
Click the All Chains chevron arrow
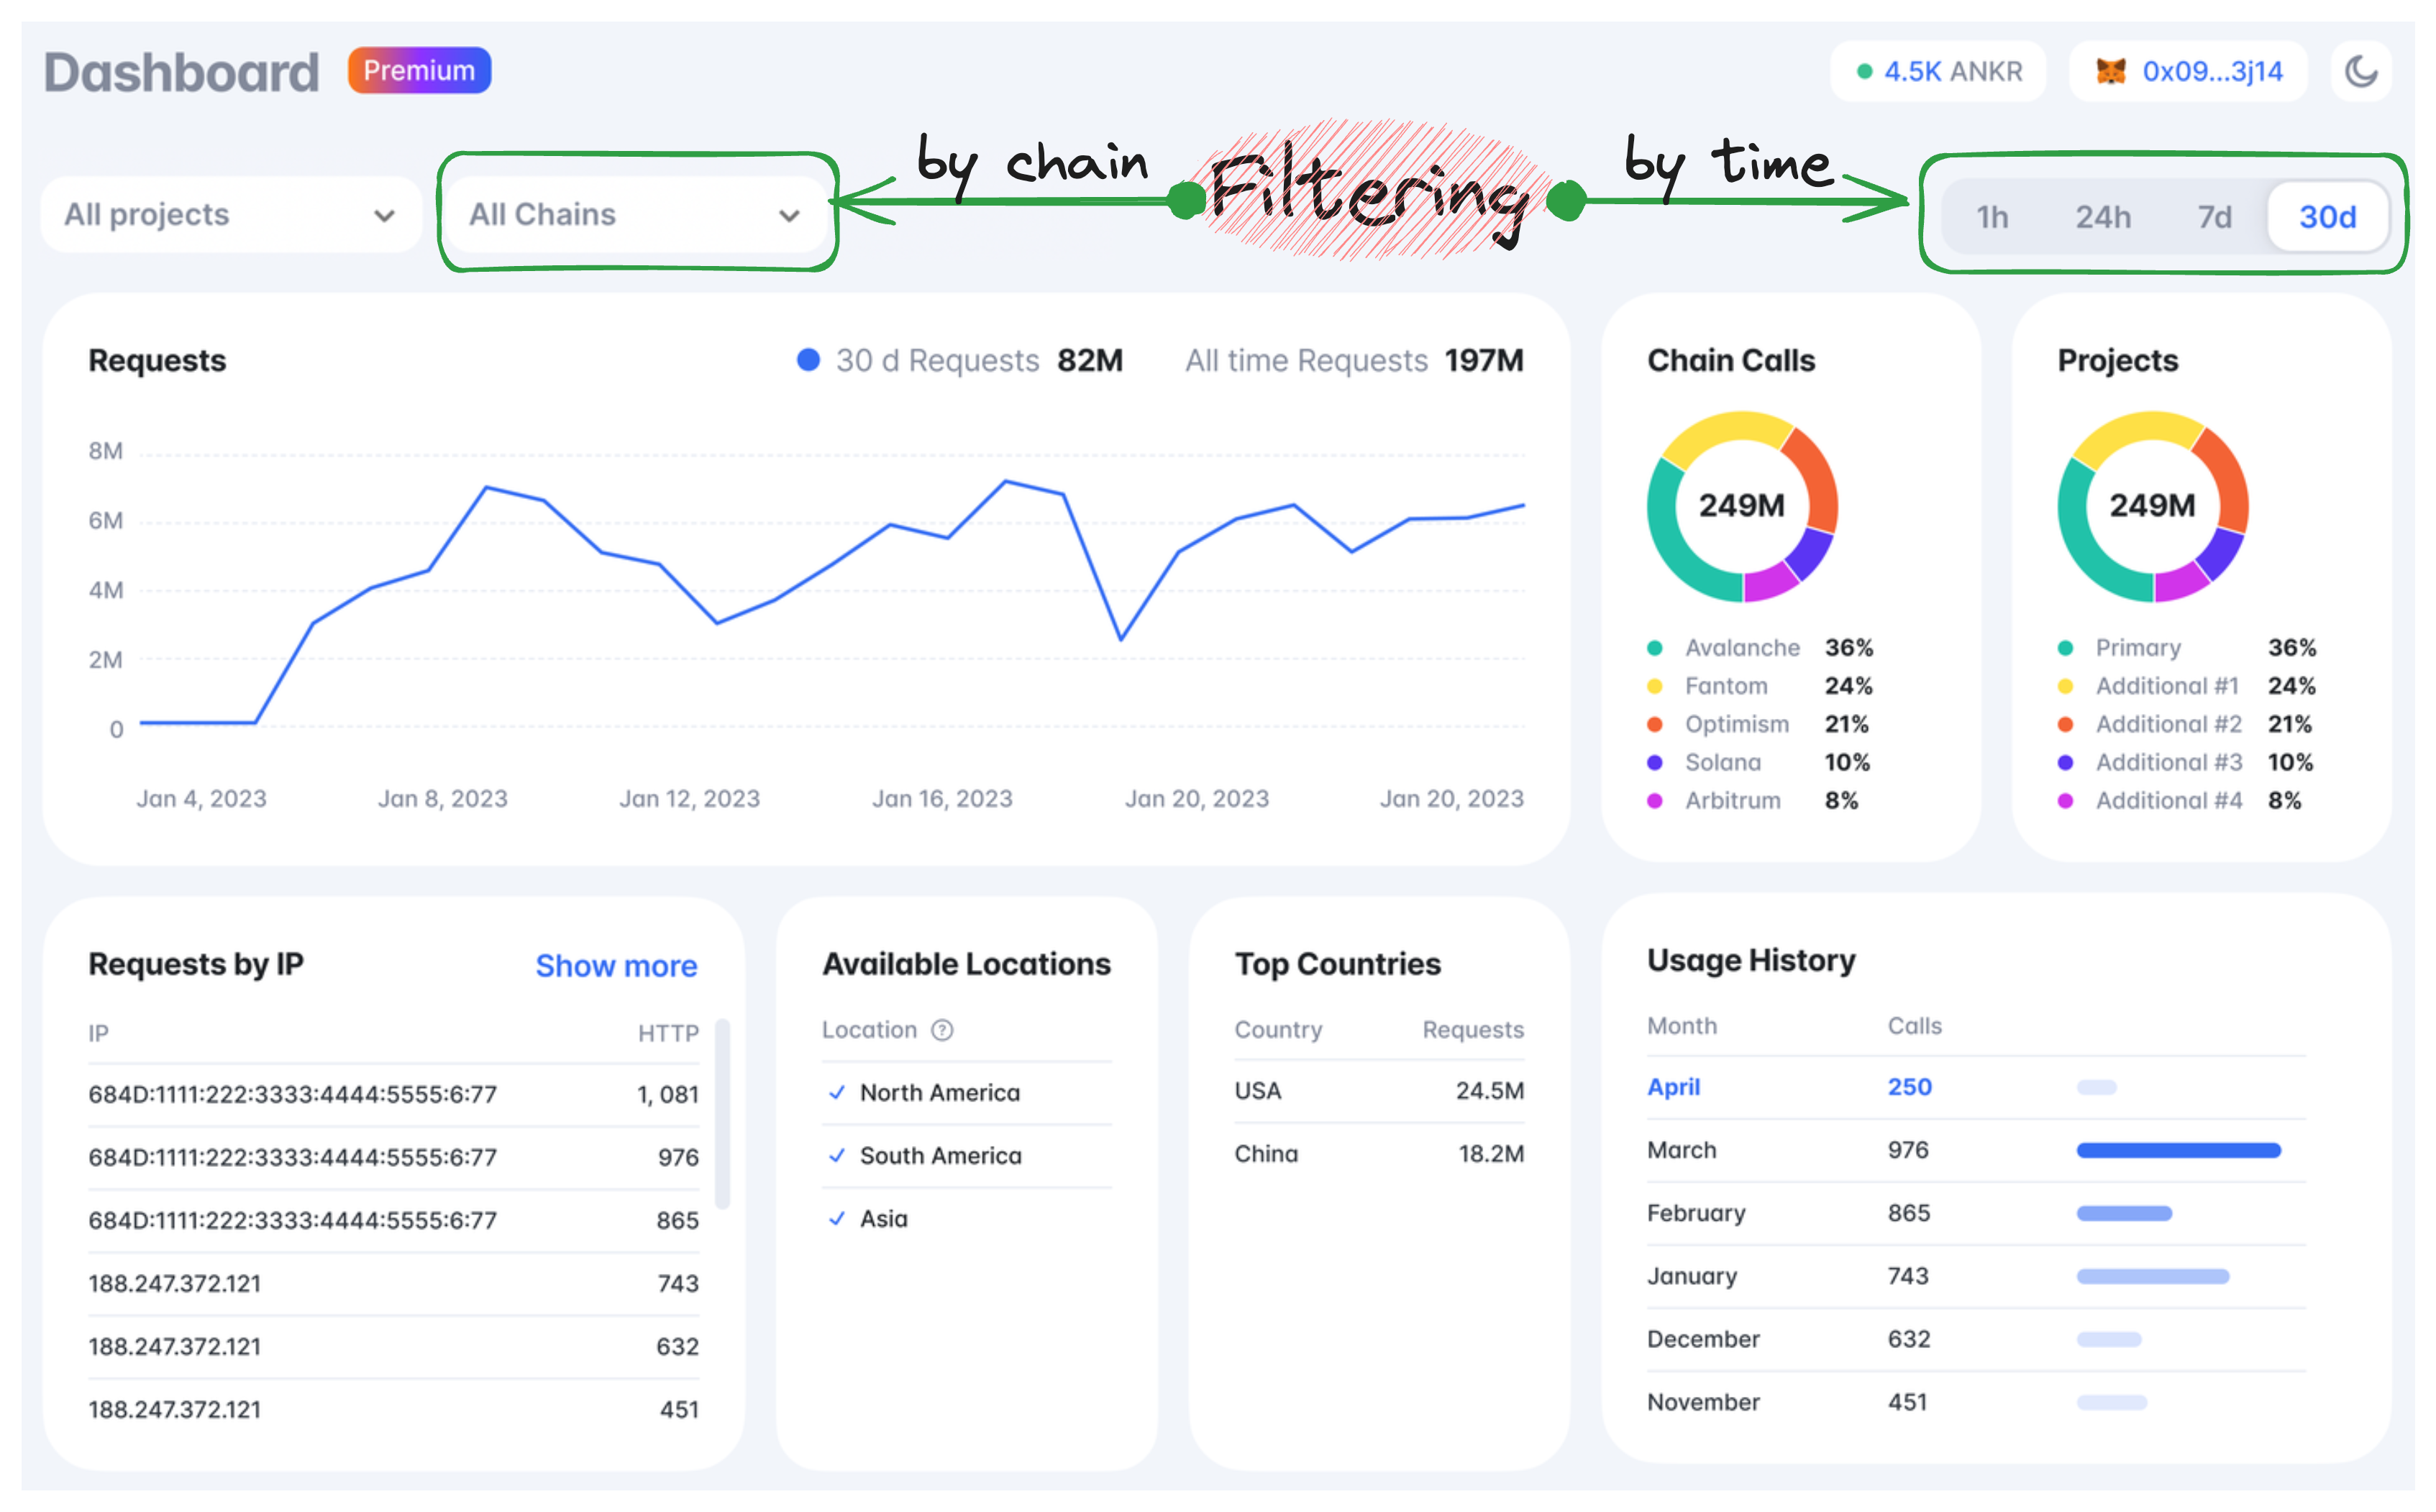tap(789, 216)
